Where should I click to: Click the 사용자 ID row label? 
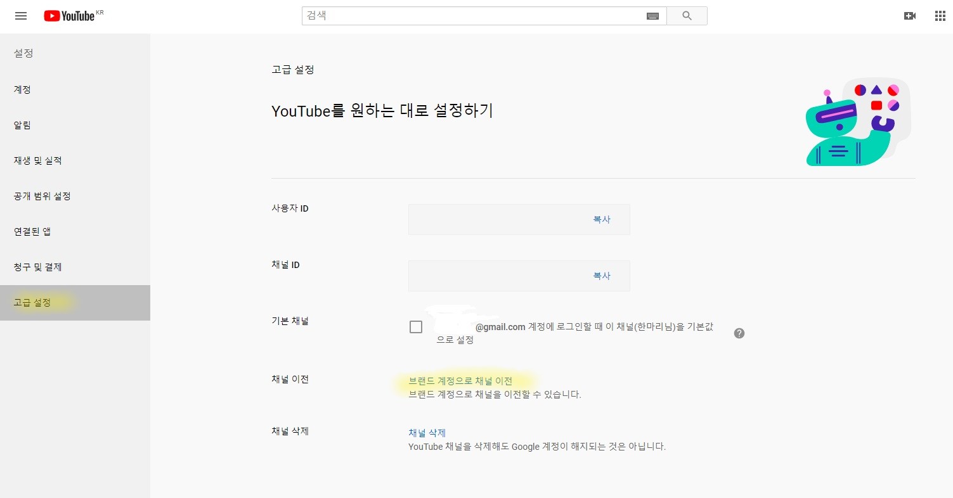coord(290,208)
